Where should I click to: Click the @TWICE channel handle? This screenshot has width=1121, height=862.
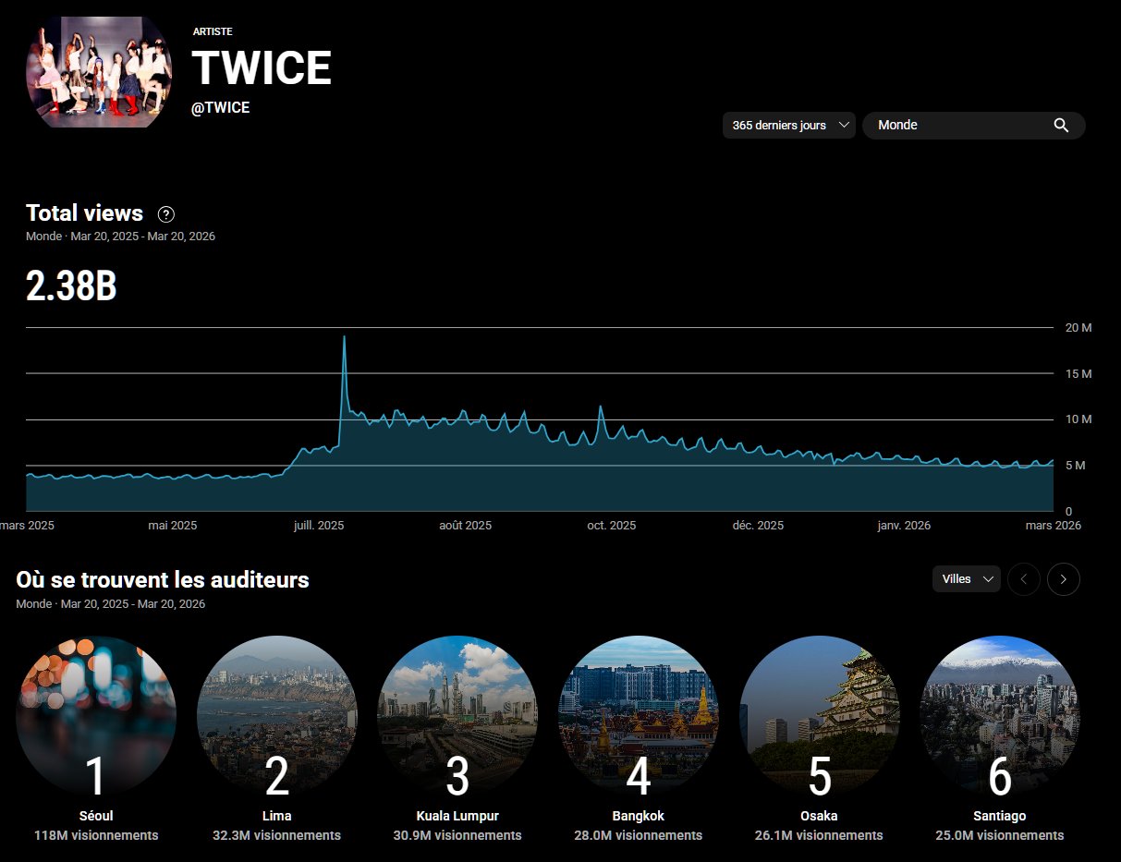pyautogui.click(x=220, y=108)
